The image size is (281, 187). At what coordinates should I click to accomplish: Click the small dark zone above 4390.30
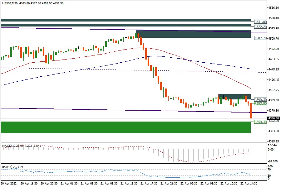coord(234,97)
